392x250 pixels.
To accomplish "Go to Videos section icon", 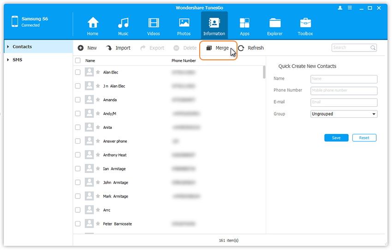I will [x=154, y=23].
